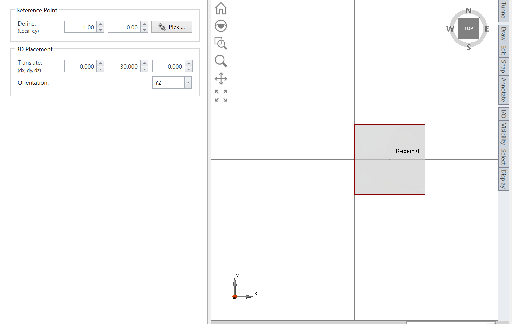
Task: Decrease Translate dx with down arrow
Action: pos(101,69)
